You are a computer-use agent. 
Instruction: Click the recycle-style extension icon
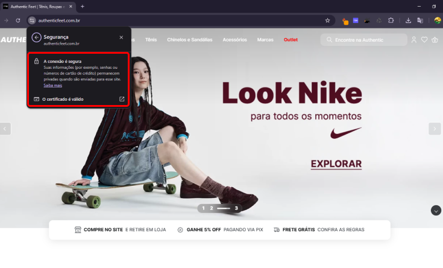coord(379,21)
